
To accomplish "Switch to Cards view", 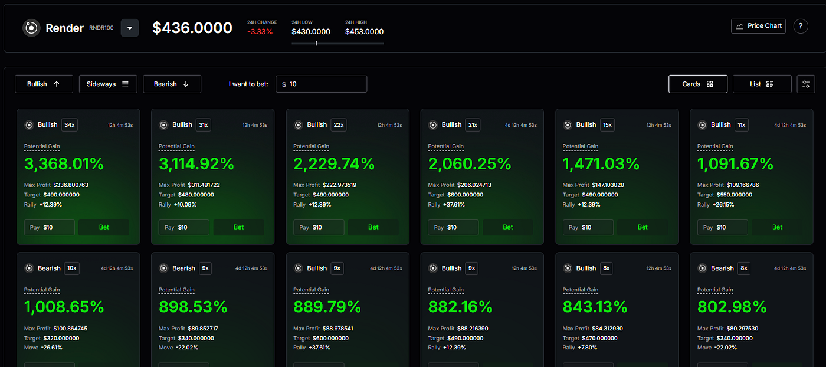I will (698, 84).
